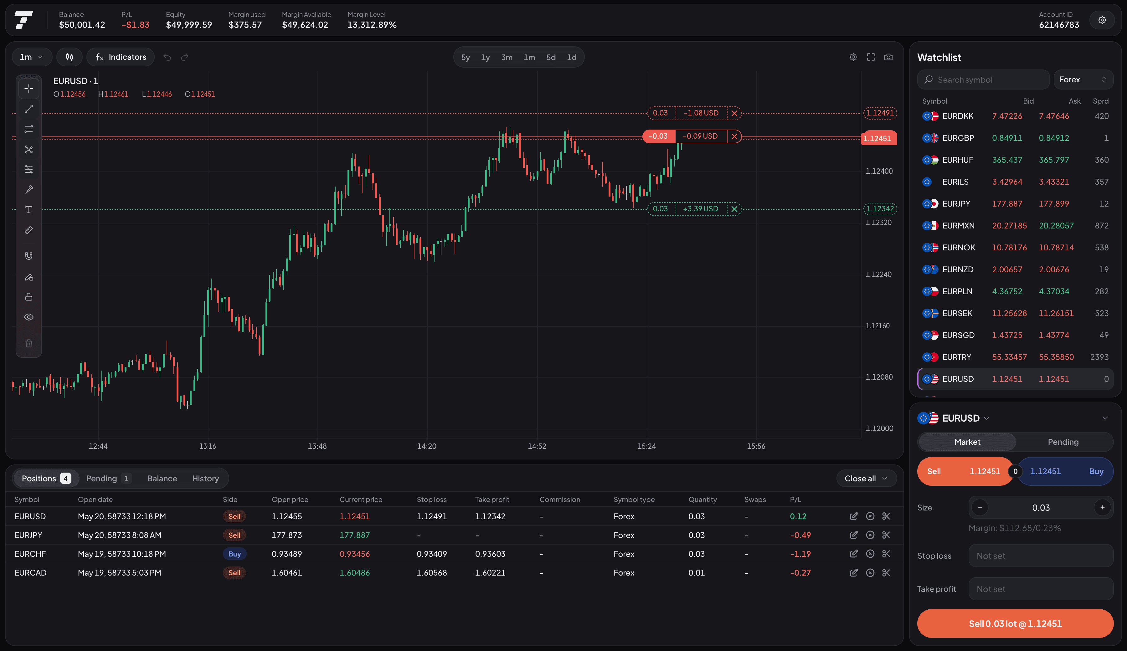
Task: Edit the EURUSD position
Action: click(854, 516)
